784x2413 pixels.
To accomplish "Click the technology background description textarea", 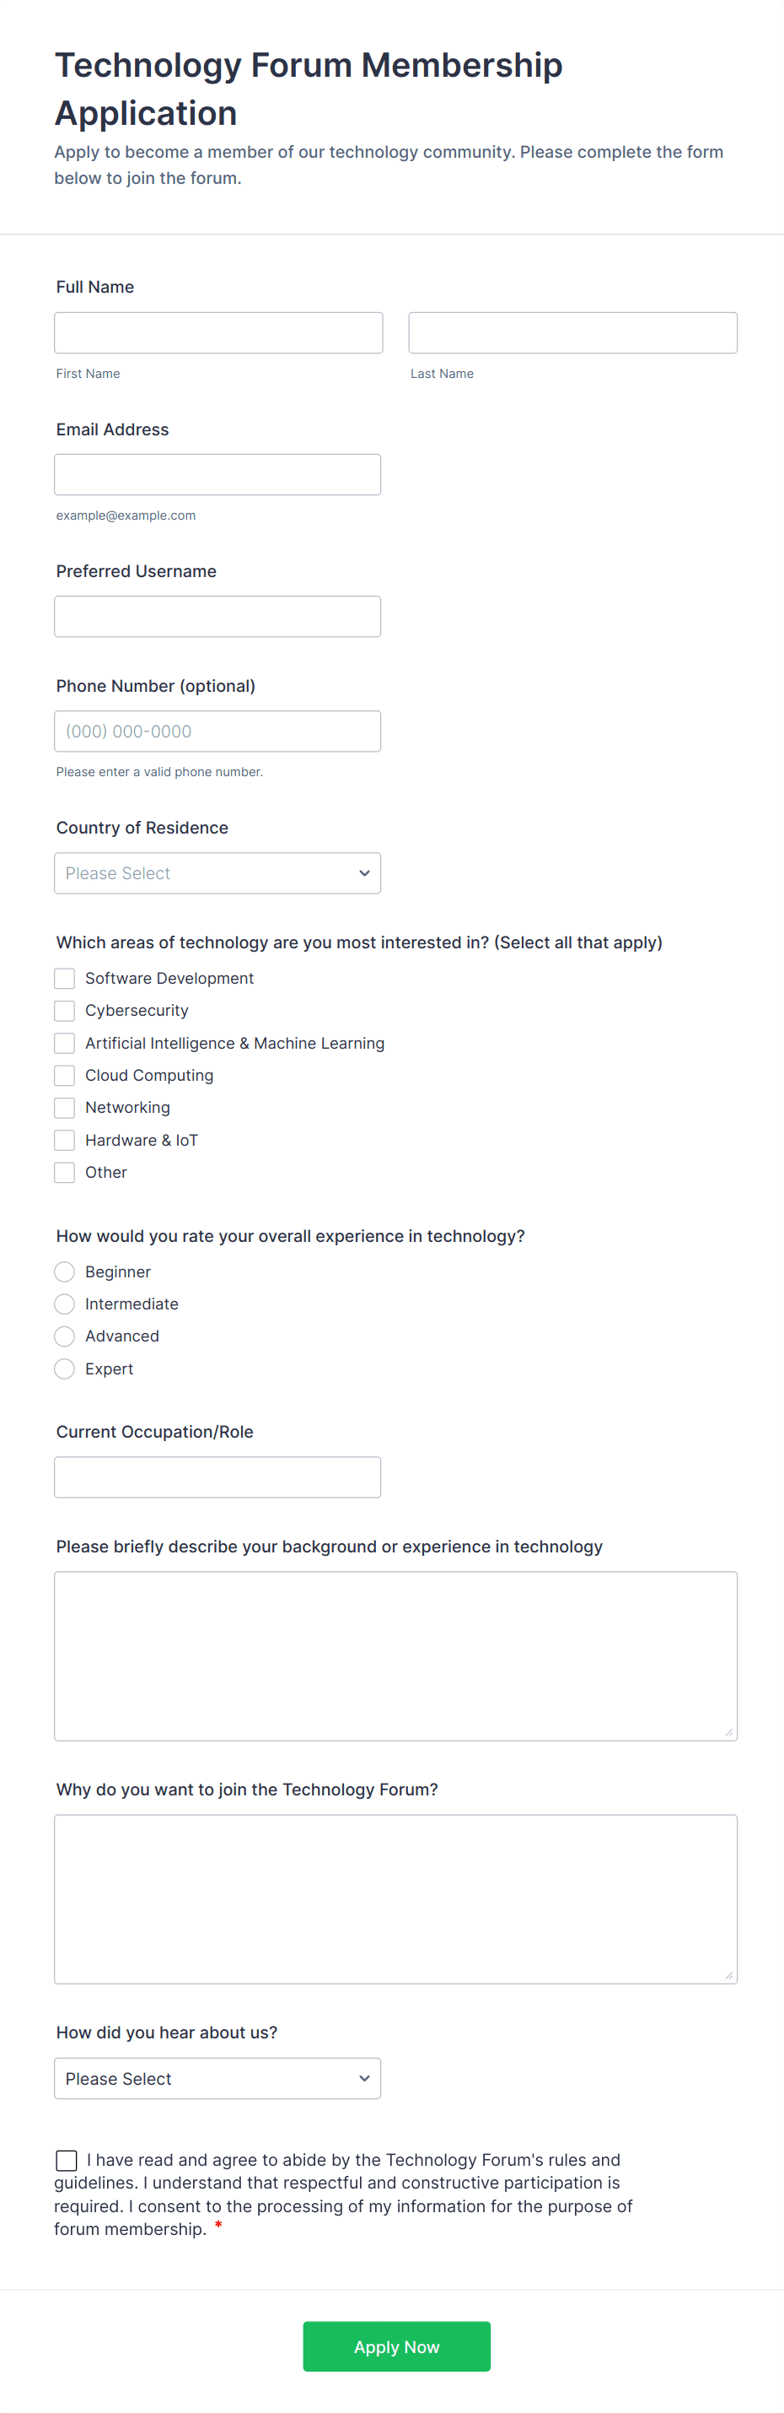I will click(395, 1655).
